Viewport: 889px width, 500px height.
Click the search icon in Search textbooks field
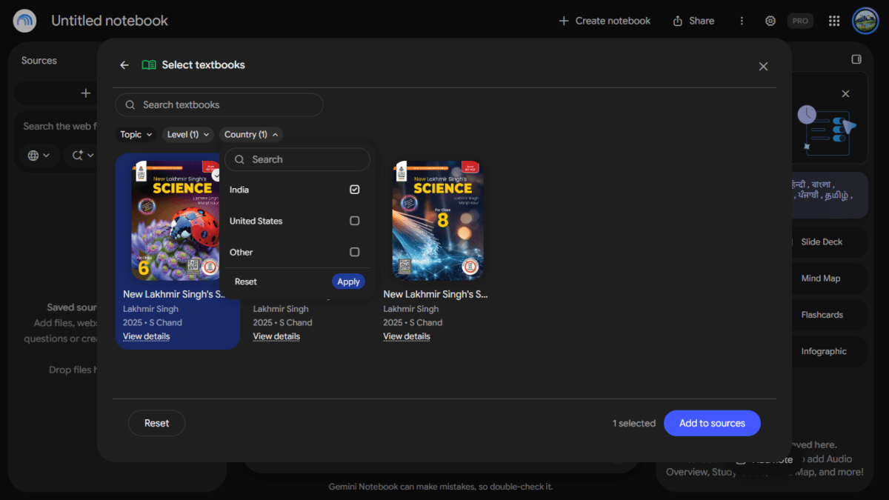130,104
